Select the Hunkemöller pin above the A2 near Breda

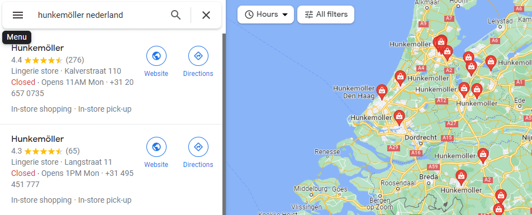pos(483,156)
